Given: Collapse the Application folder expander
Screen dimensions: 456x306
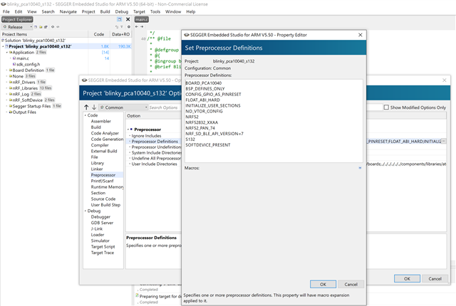Looking at the screenshot, I should 7,53.
